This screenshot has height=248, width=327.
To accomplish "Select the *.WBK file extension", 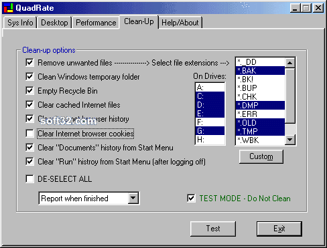I will pos(261,140).
